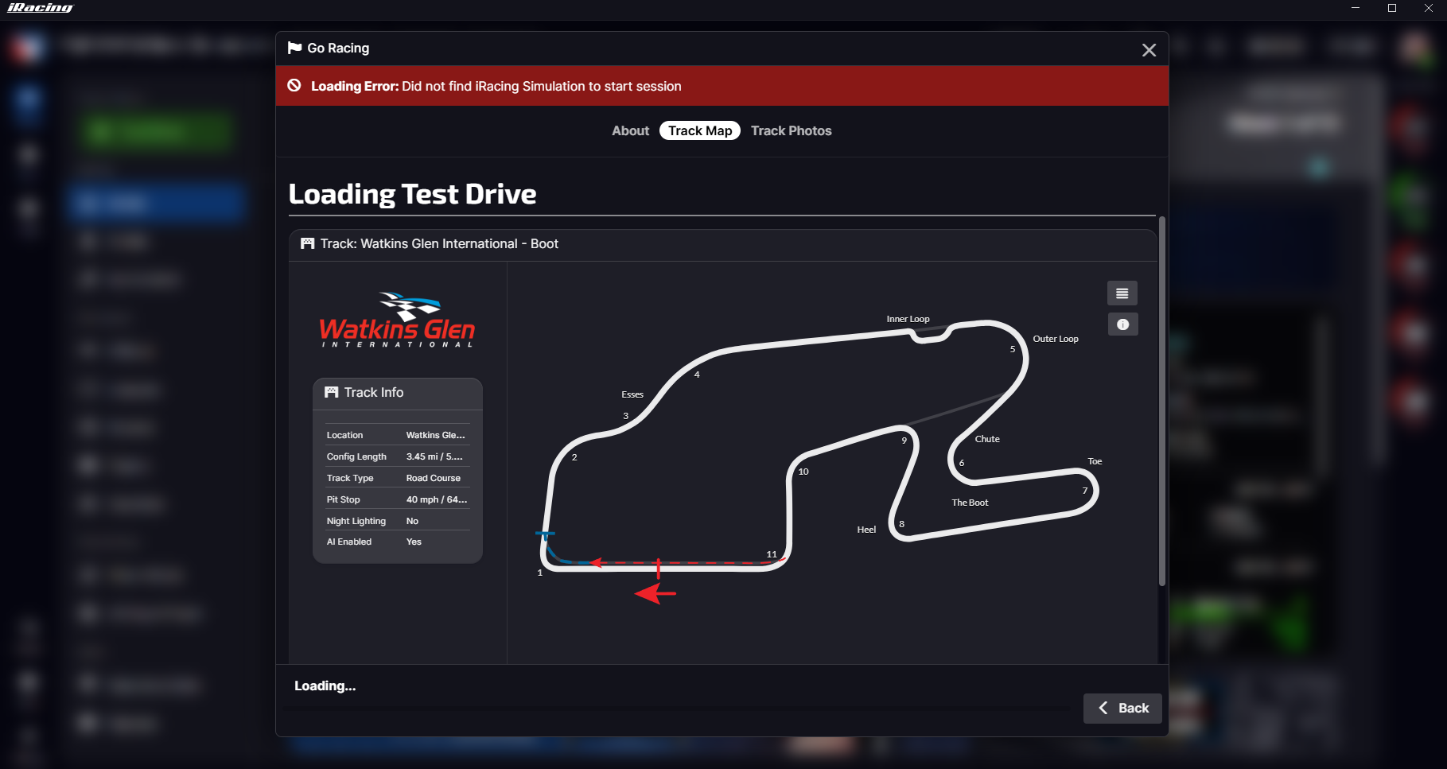Click turn number 5 on track map
Viewport: 1447px width, 769px height.
1013,349
